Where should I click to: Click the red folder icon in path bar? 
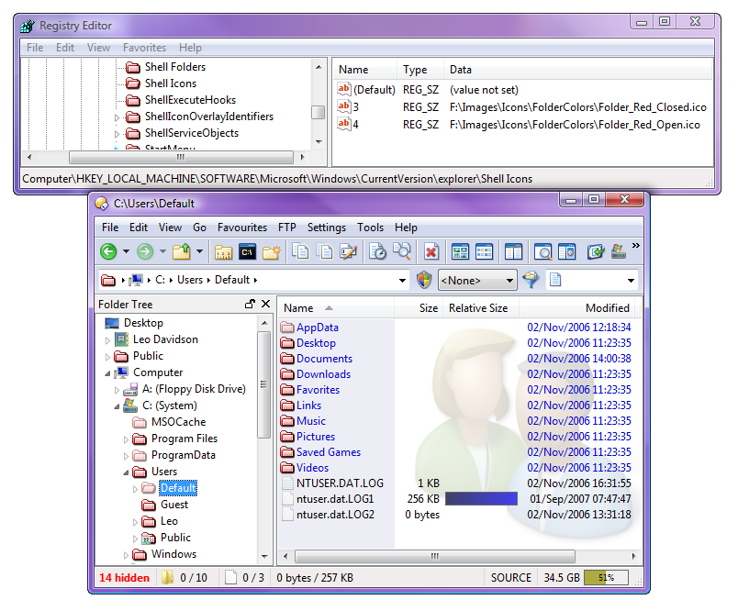(x=108, y=281)
